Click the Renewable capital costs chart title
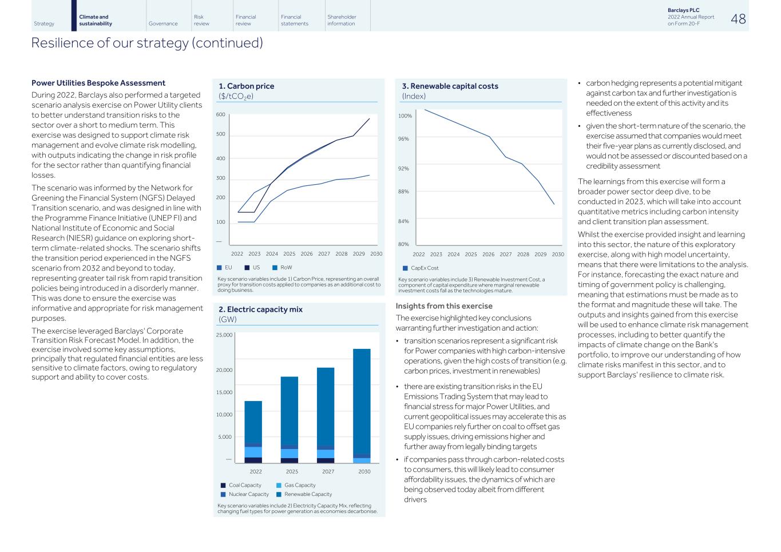Image resolution: width=781 pixels, height=552 pixels. coord(450,86)
